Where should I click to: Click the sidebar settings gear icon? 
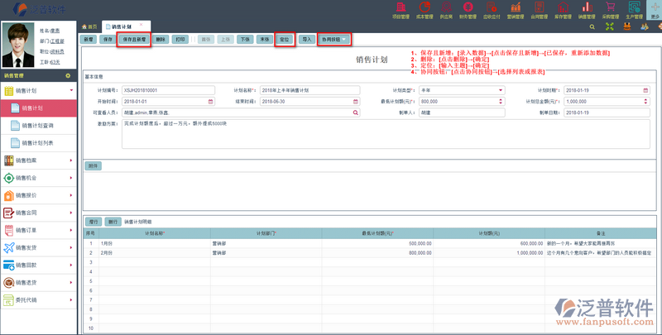click(68, 75)
